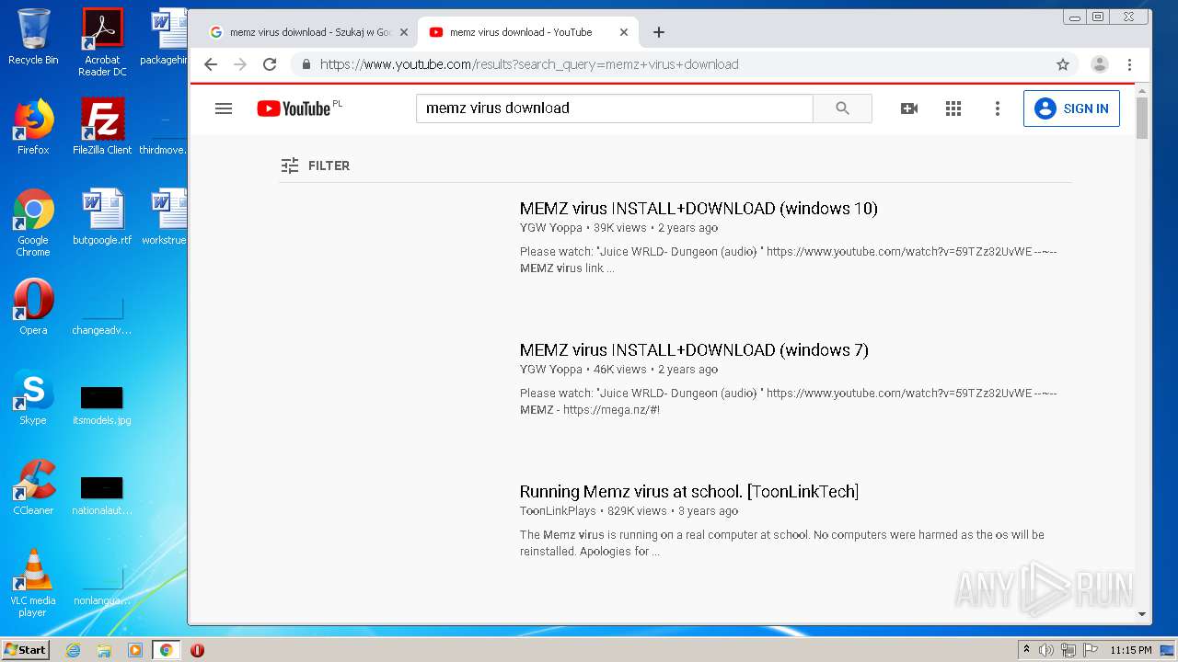Open create video camera icon

[909, 108]
